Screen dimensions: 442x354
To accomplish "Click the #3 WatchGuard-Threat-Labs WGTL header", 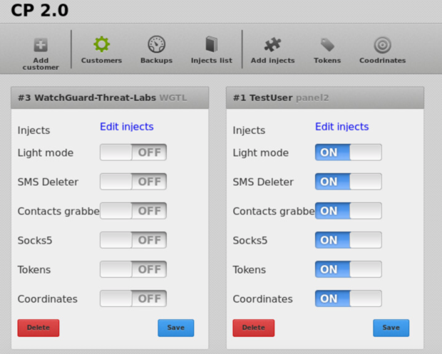I will click(110, 98).
